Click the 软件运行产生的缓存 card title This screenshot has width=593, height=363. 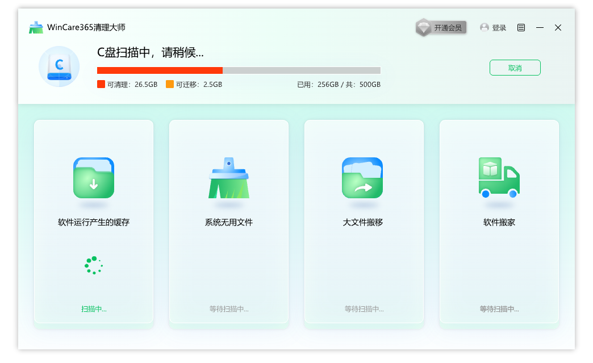click(x=94, y=222)
